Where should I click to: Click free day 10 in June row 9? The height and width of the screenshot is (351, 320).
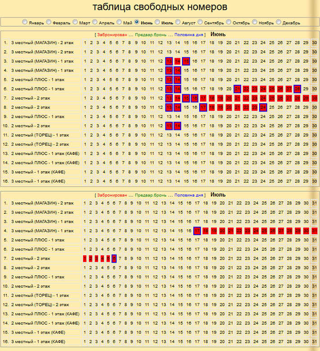point(143,117)
